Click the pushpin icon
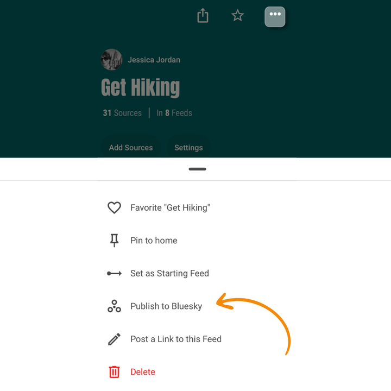This screenshot has width=391, height=391. click(x=114, y=241)
